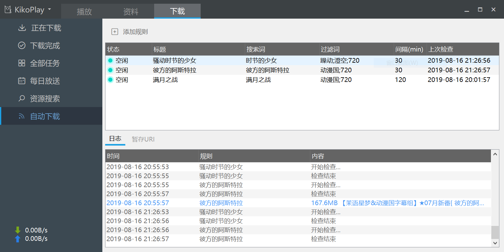This screenshot has width=504, height=252.
Task: Close the KikoPlay window
Action: coord(493,10)
